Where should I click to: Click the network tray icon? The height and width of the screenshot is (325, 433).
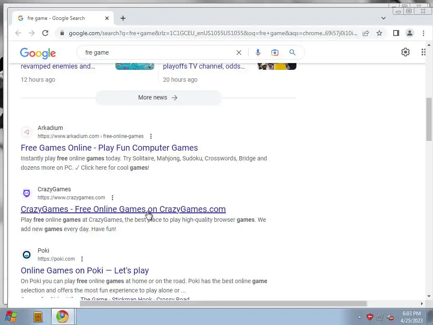[x=380, y=317]
